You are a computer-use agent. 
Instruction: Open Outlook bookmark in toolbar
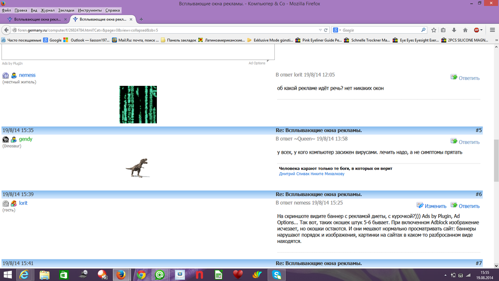[x=87, y=40]
